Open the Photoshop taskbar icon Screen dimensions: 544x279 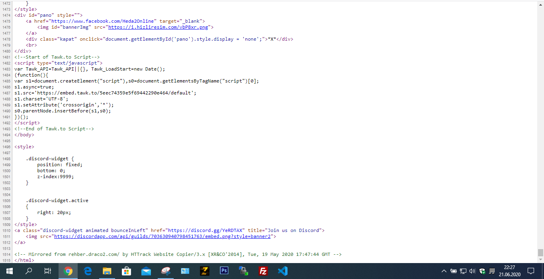pos(224,271)
